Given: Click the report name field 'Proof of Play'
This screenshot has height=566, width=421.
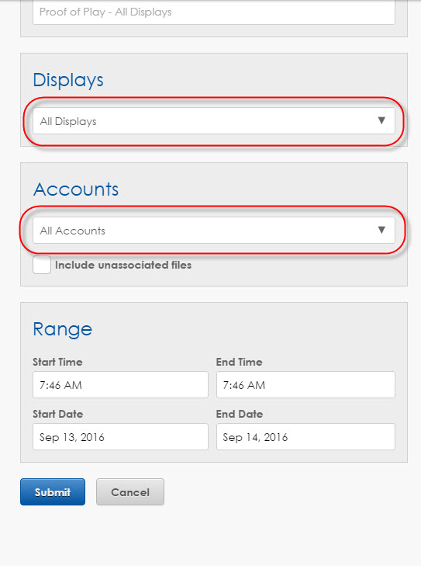Looking at the screenshot, I should pyautogui.click(x=214, y=12).
